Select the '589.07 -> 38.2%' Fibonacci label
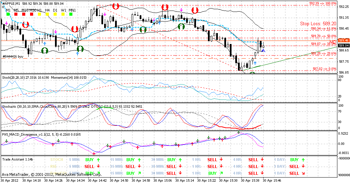This screenshot has width=350, height=183. click(324, 44)
